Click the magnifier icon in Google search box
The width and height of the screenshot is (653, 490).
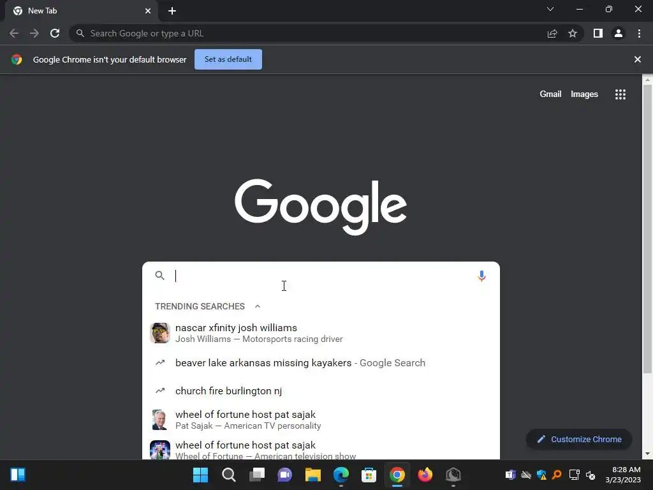160,276
